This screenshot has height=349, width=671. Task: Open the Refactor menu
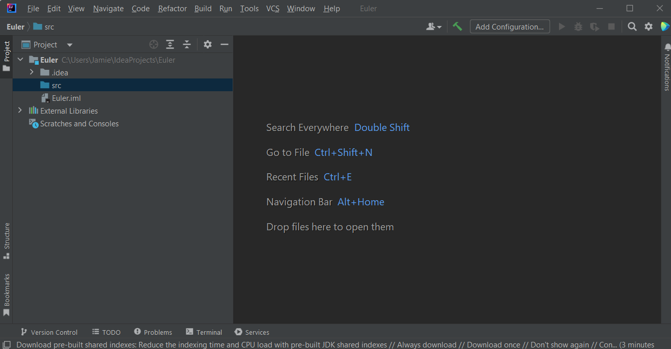pyautogui.click(x=173, y=9)
